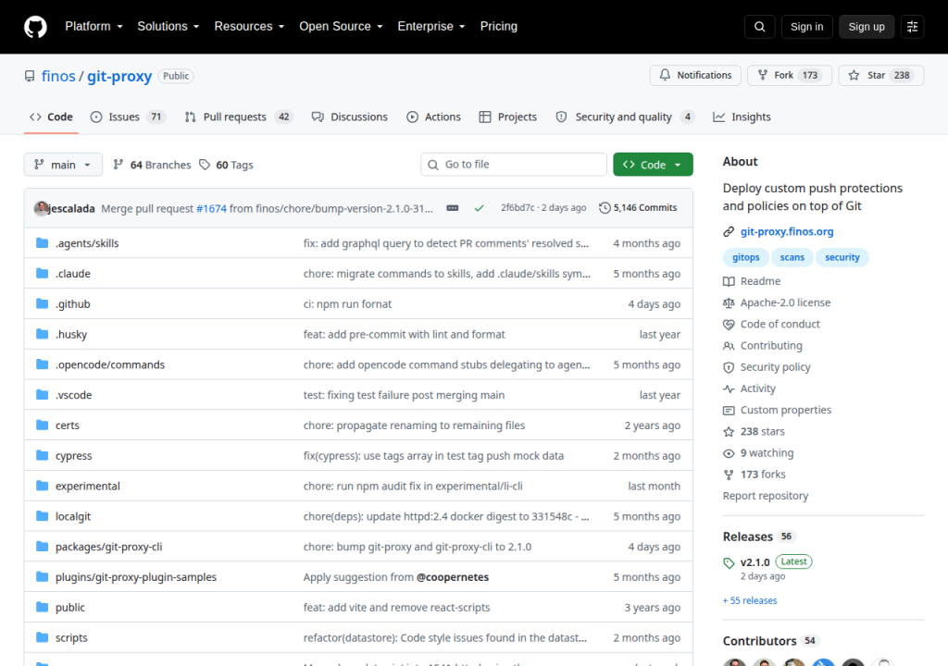Viewport: 948px width, 666px height.
Task: Open the 64 Branches link
Action: coord(152,165)
